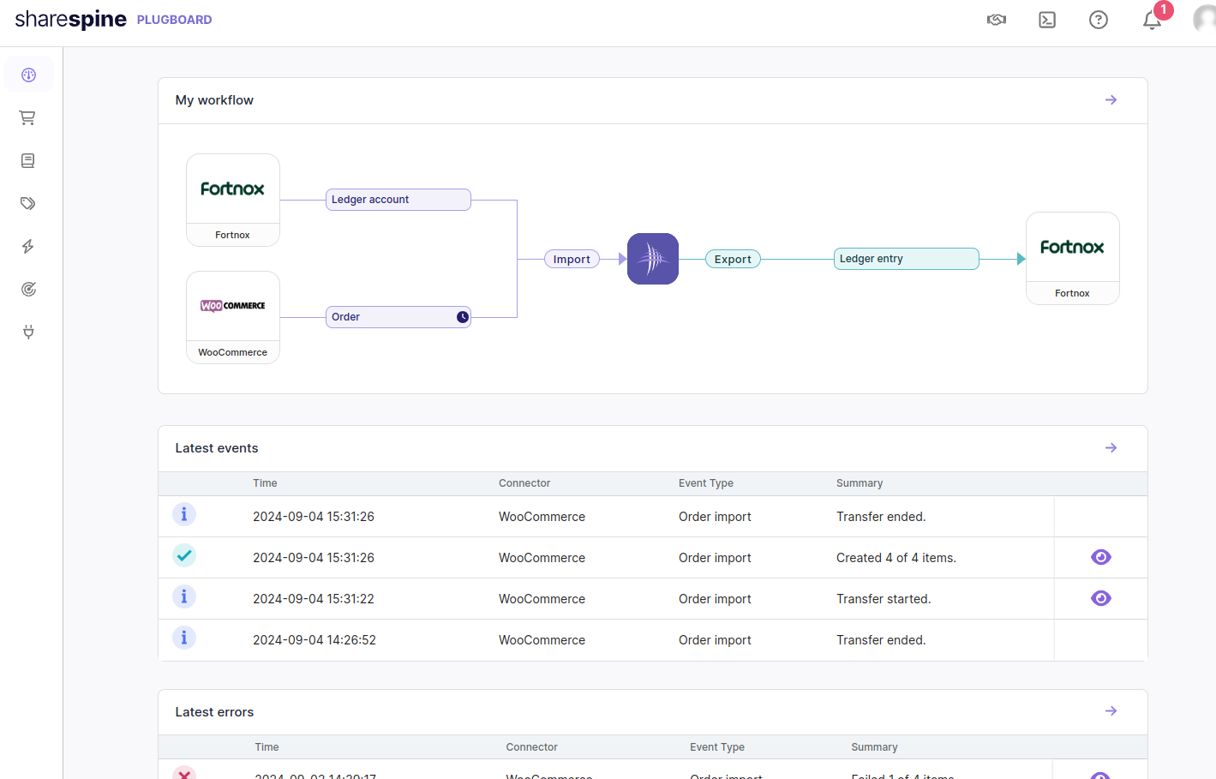
Task: Select the Fortnox source connector card
Action: coord(233,201)
